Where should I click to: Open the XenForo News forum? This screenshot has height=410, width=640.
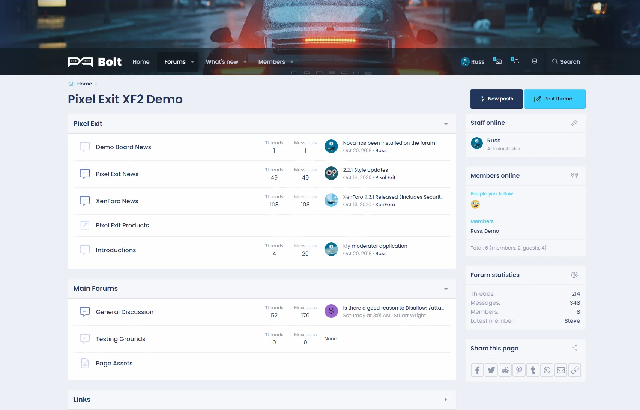[117, 201]
